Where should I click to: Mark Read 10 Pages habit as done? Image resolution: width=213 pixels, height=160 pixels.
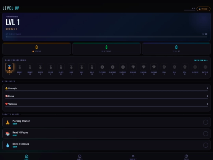[x=206, y=134]
